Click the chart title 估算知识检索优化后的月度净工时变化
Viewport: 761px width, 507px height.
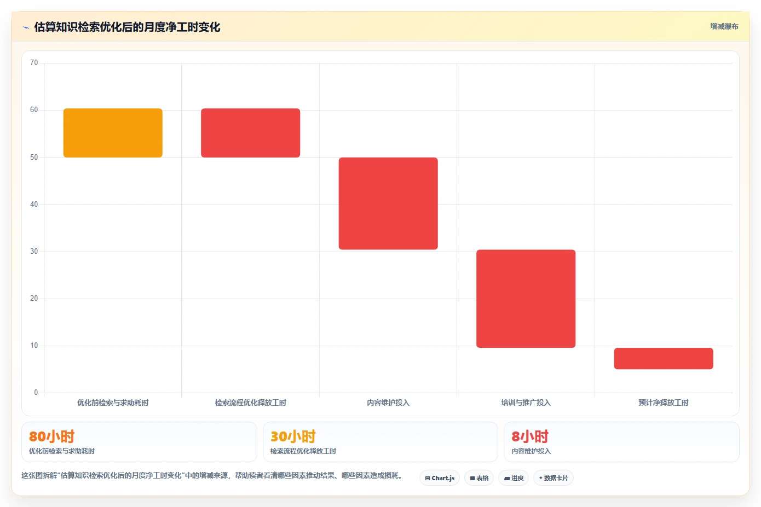pos(127,27)
